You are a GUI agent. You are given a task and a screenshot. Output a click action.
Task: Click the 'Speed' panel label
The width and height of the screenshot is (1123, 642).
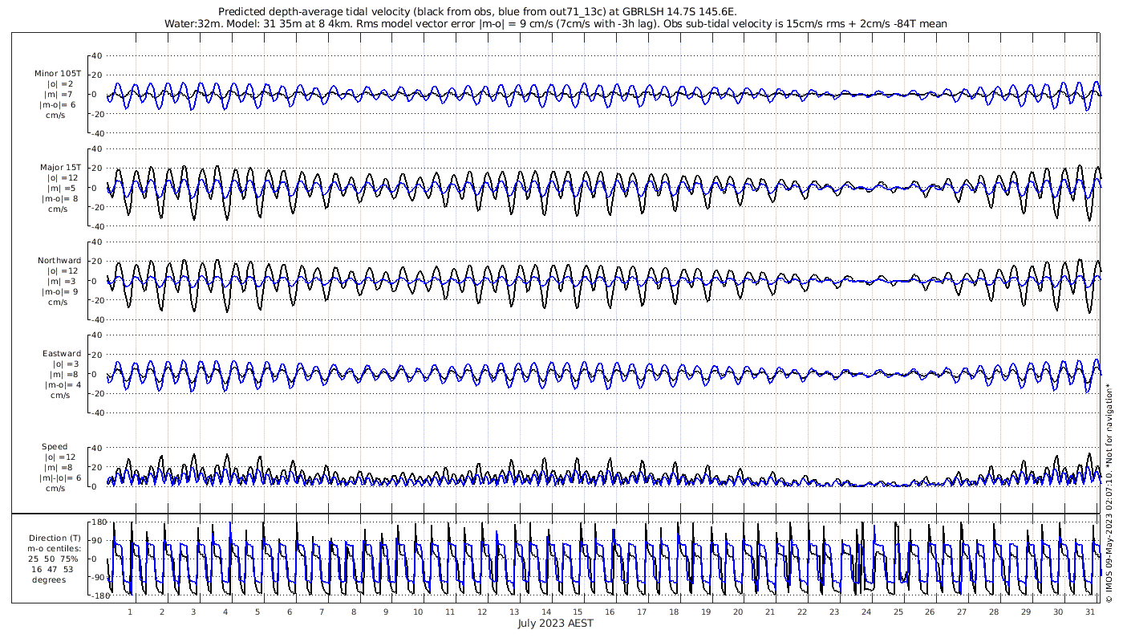tap(55, 446)
